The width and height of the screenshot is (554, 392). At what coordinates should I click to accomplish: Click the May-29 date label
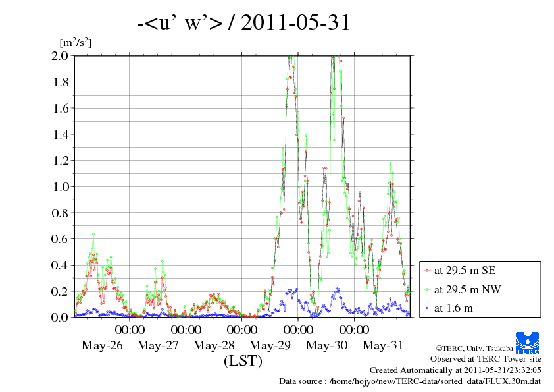pyautogui.click(x=270, y=345)
